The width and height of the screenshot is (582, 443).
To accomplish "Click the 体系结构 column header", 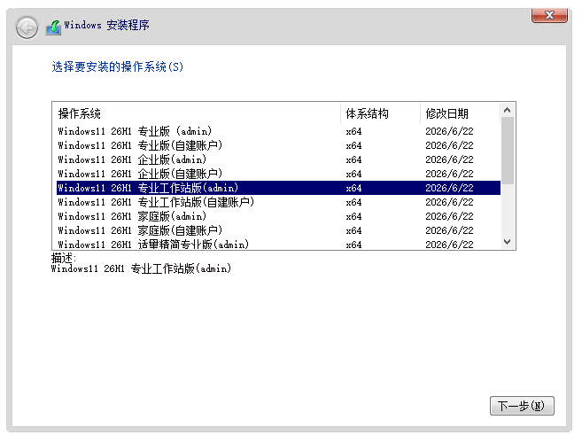I will 380,113.
